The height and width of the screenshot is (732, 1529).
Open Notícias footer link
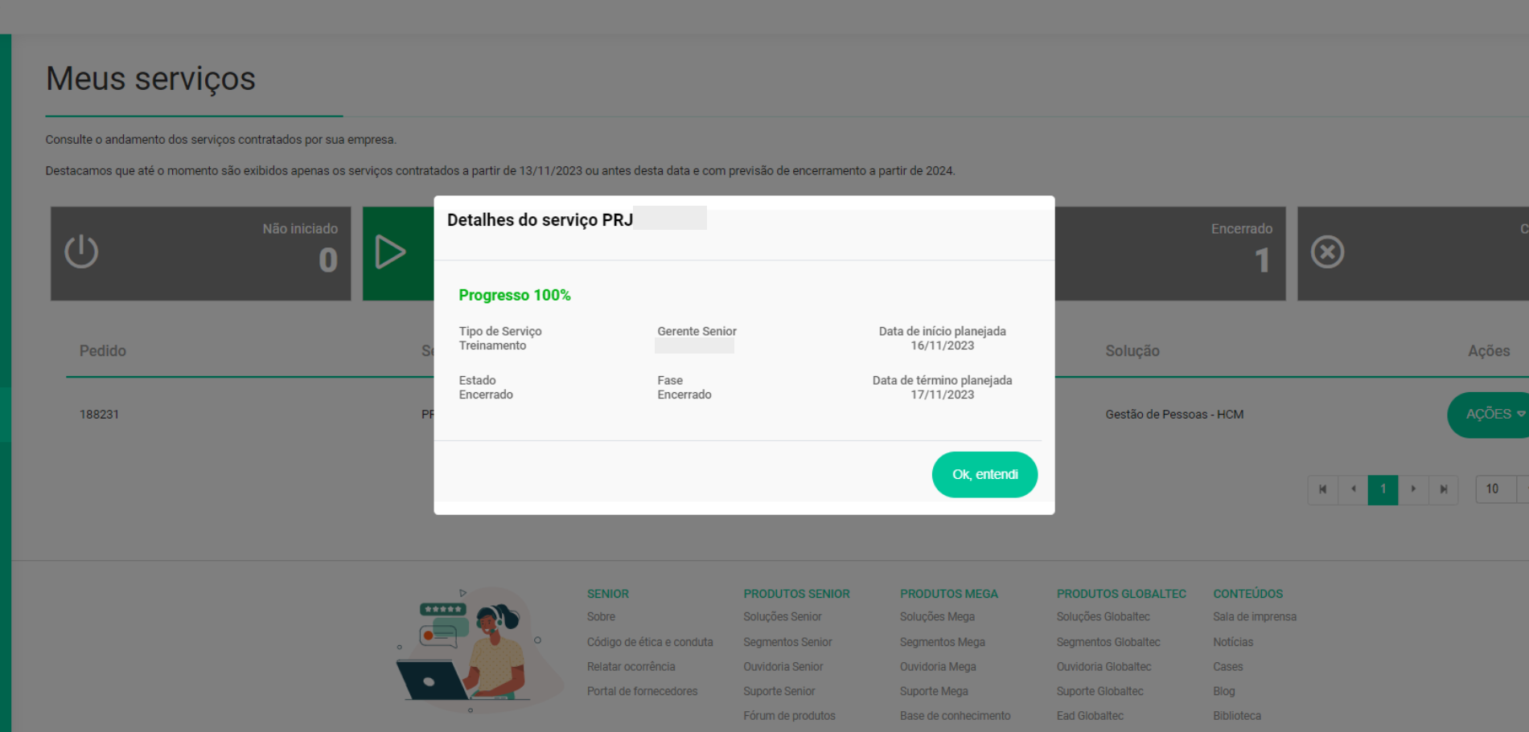click(x=1233, y=642)
